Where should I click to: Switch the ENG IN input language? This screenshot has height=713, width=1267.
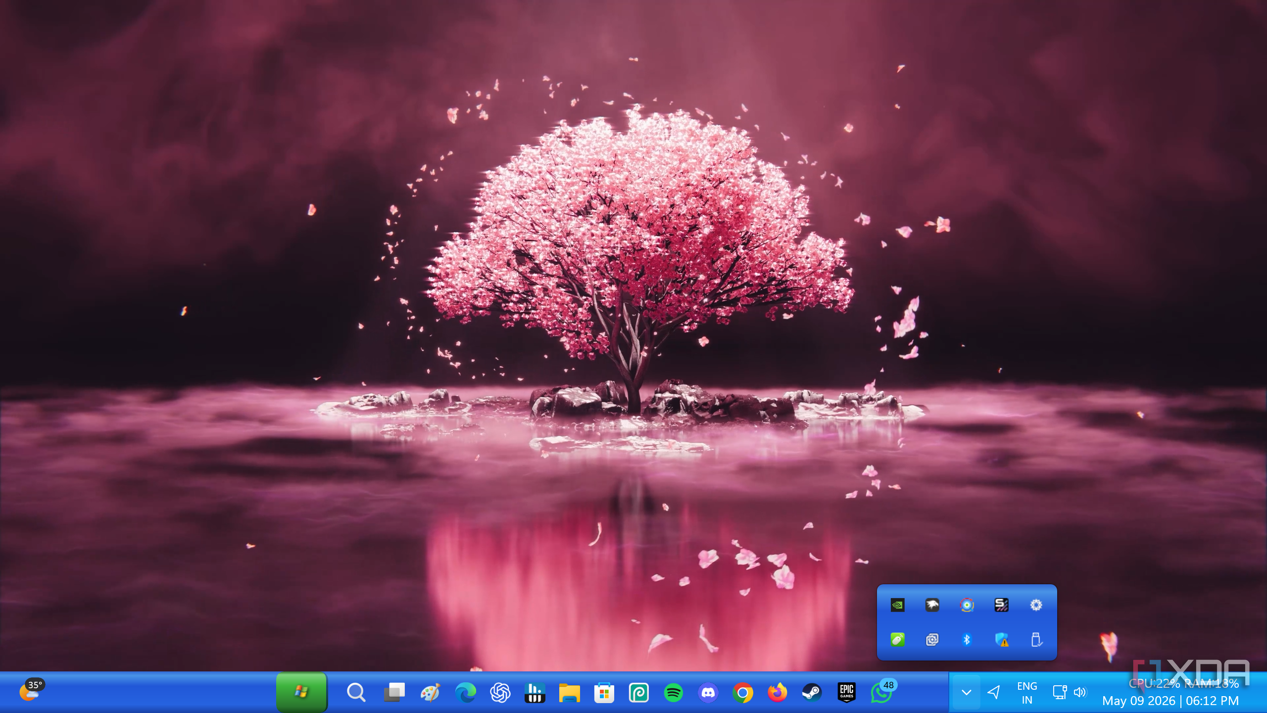(1027, 693)
